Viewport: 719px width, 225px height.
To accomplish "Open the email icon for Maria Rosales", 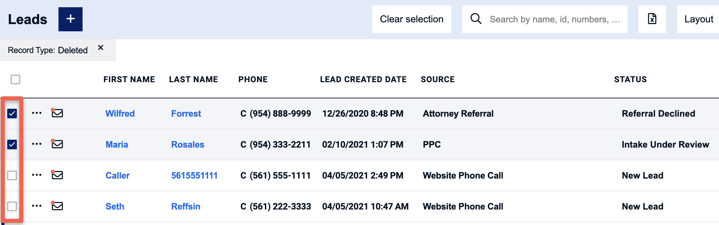I will (x=57, y=144).
